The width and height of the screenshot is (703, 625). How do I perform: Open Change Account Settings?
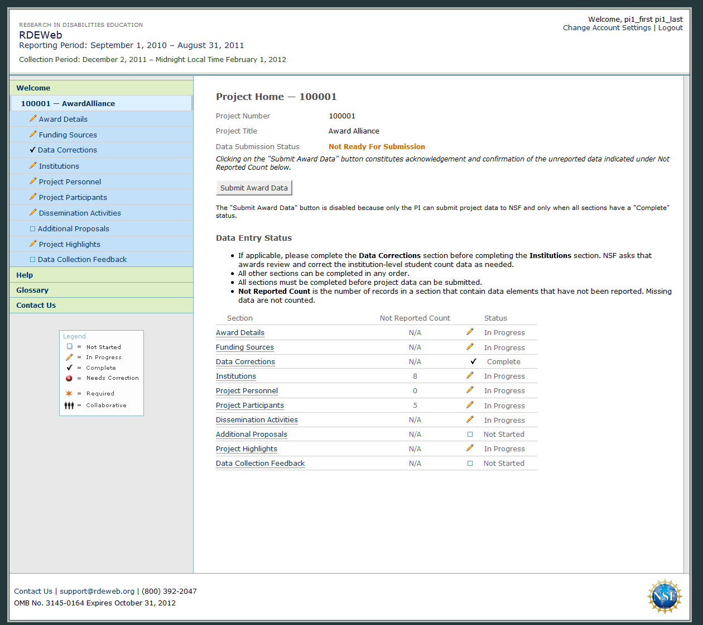click(x=606, y=28)
